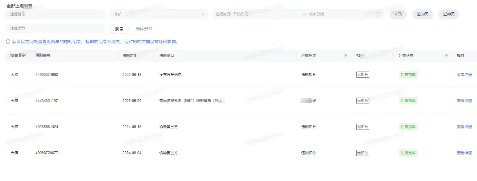The image size is (477, 181).
Task: Open the 处罚状态 column filter icon
Action: [446, 56]
